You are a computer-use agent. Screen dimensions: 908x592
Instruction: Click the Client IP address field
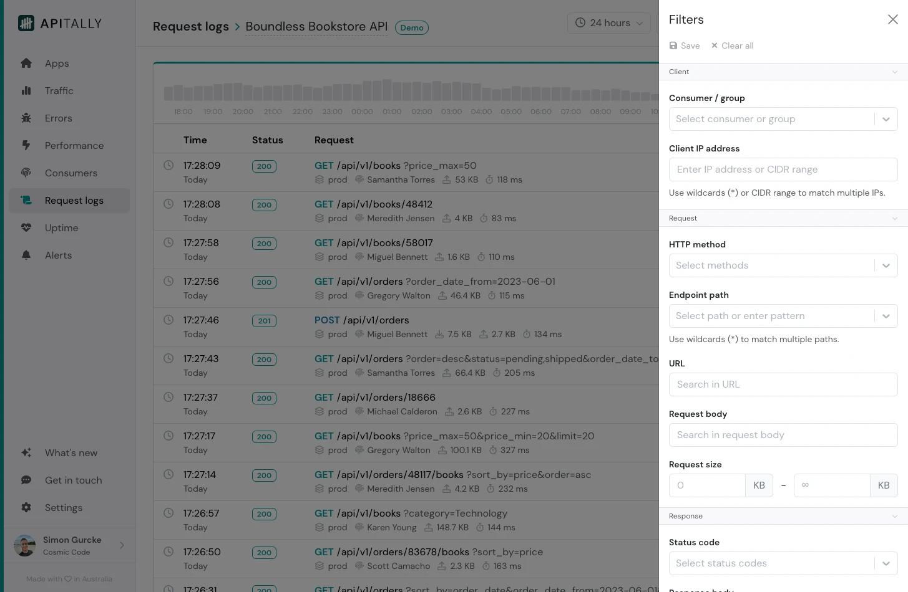[x=783, y=169]
